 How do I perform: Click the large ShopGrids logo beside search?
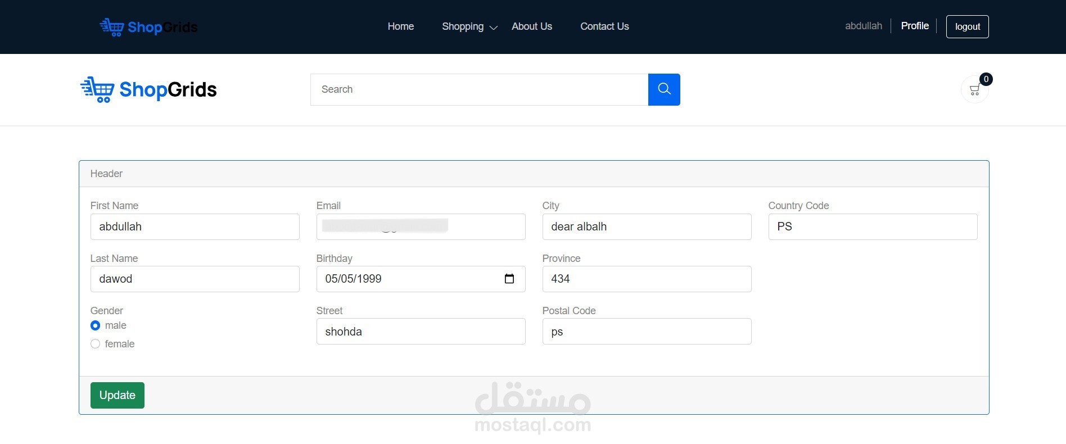pyautogui.click(x=148, y=89)
